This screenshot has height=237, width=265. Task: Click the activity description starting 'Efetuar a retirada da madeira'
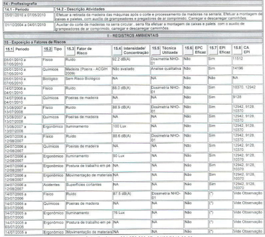[x=159, y=16]
